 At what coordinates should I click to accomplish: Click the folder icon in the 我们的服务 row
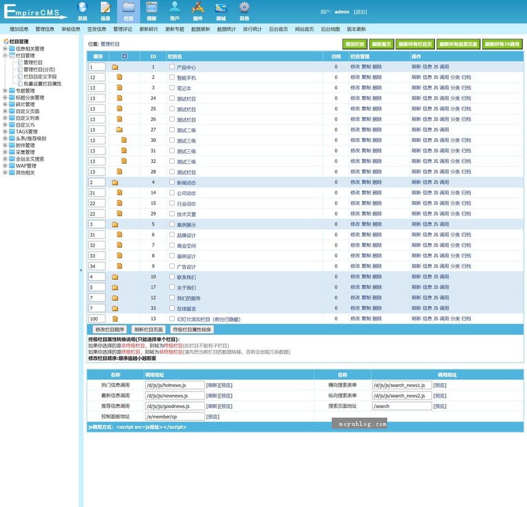(x=115, y=298)
